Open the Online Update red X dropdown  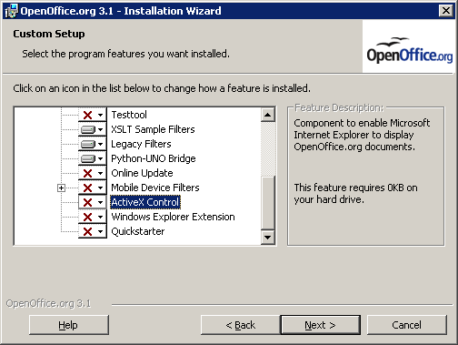(x=93, y=173)
